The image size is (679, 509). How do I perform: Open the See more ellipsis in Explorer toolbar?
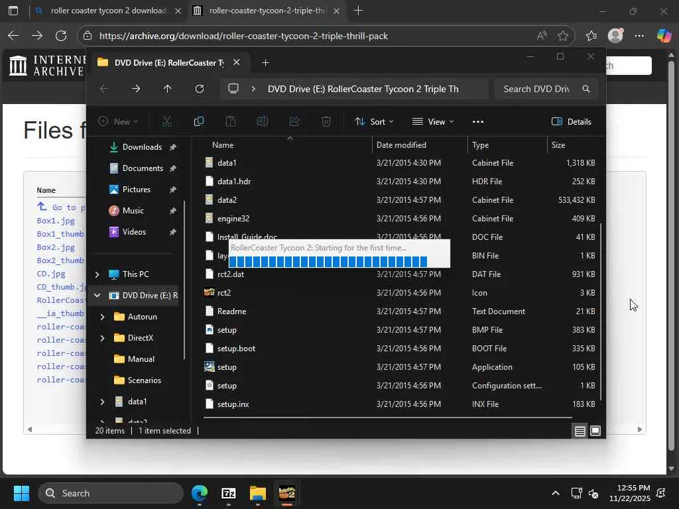point(478,122)
